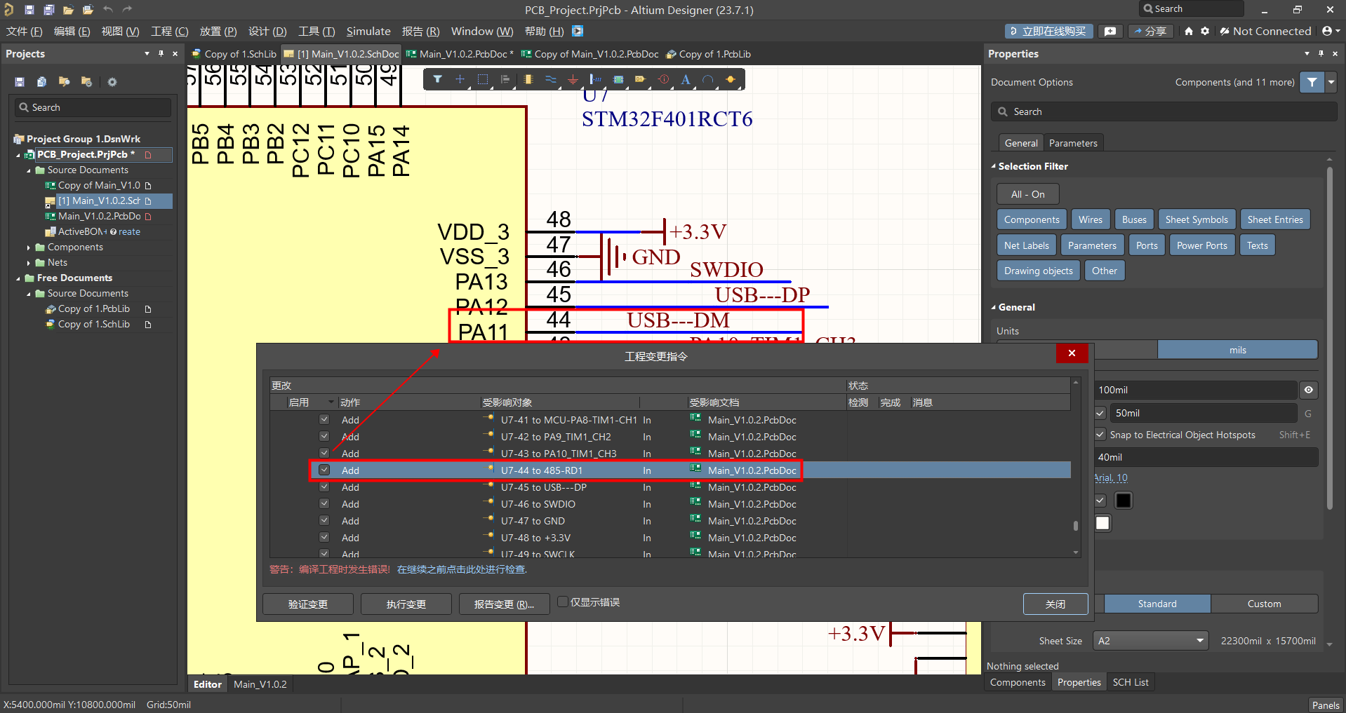Toggle Snap to Electrical Object Hotspots
The height and width of the screenshot is (713, 1346).
(x=1100, y=435)
